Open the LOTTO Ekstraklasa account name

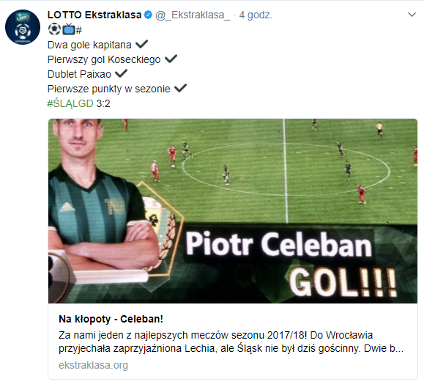pyautogui.click(x=94, y=15)
